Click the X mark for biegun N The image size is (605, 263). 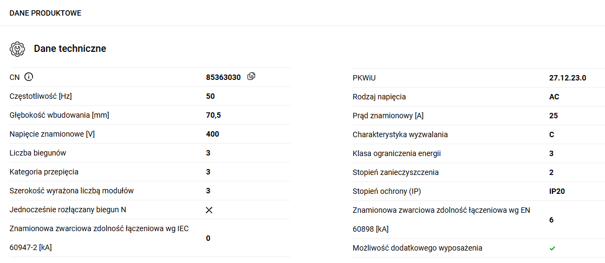[x=209, y=210]
